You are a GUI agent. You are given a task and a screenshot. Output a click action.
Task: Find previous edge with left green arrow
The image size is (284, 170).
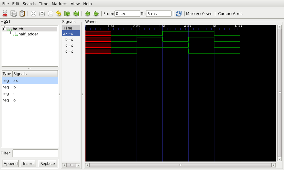tap(87, 14)
